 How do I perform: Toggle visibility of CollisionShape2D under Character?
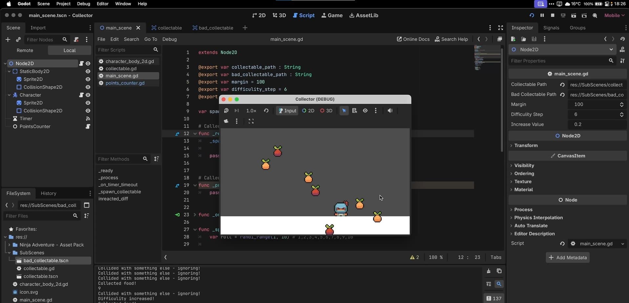click(x=88, y=111)
